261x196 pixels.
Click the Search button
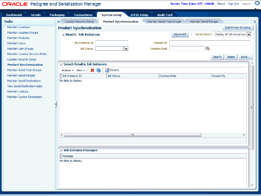point(217,57)
